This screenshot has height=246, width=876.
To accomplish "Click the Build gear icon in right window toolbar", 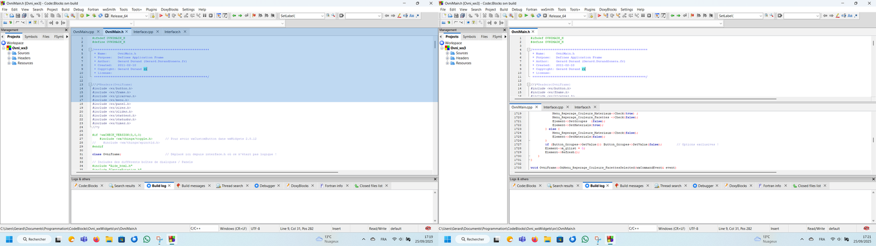I will [x=519, y=16].
